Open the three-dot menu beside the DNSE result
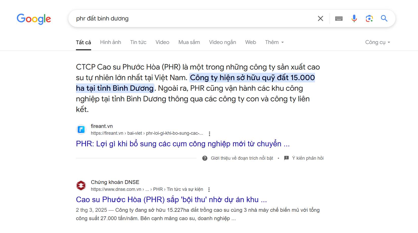The width and height of the screenshot is (418, 233). click(209, 190)
